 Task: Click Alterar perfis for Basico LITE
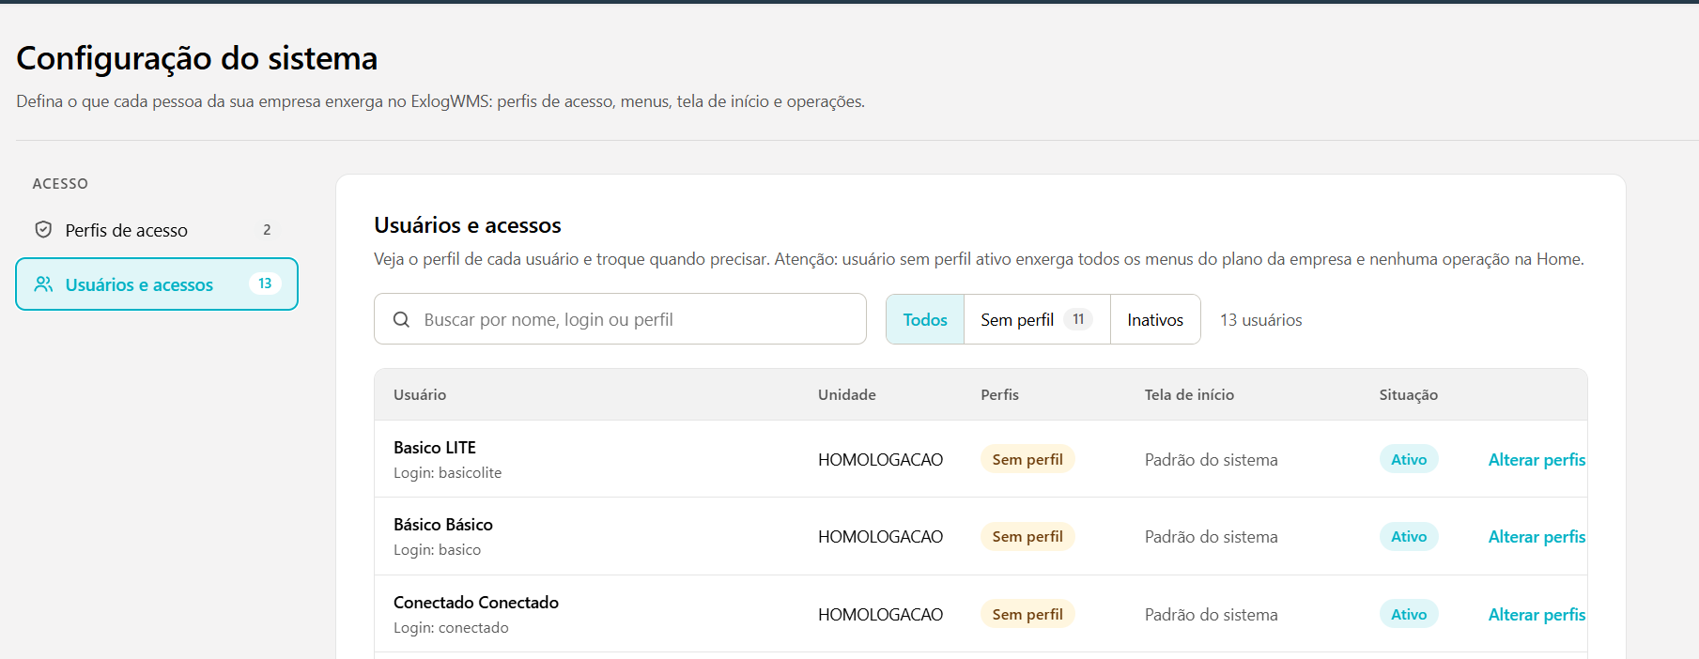(1537, 460)
